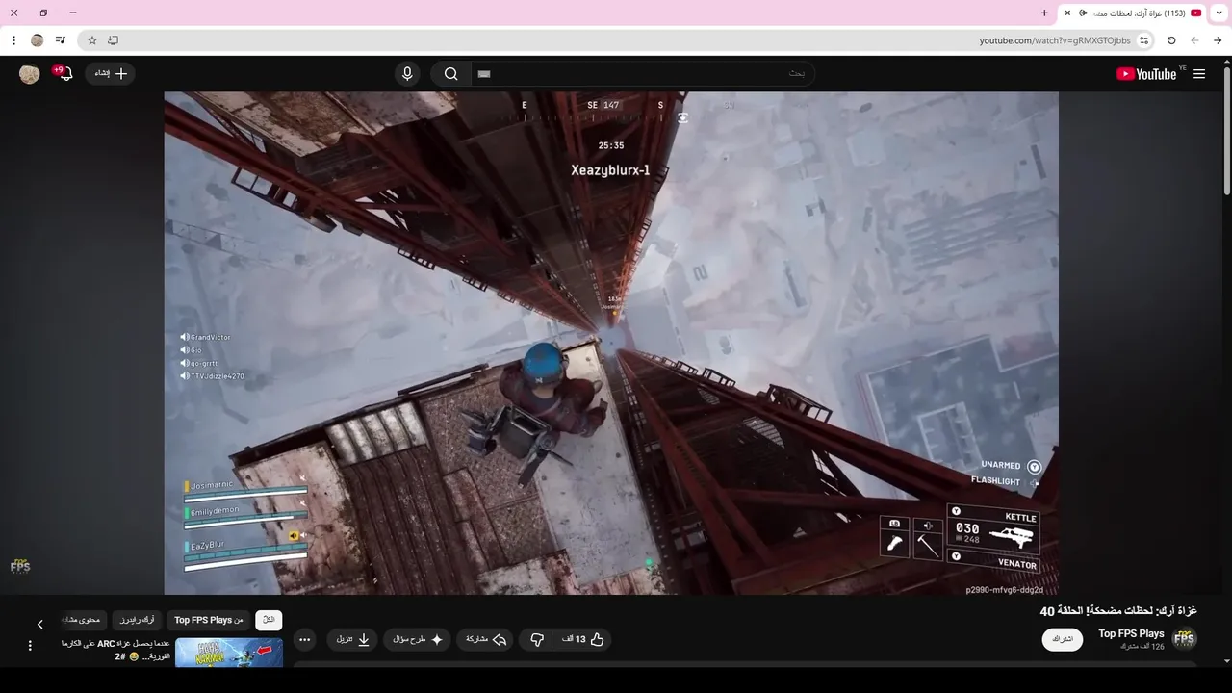Screen dimensions: 1232x693
Task: Restore down the Chrome window
Action: [43, 13]
